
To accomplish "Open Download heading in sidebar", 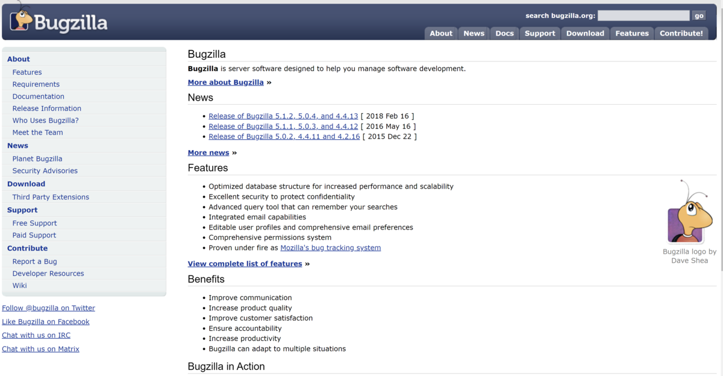I will (x=27, y=184).
